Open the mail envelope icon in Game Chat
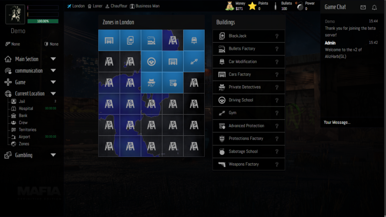The width and height of the screenshot is (386, 217). [363, 7]
